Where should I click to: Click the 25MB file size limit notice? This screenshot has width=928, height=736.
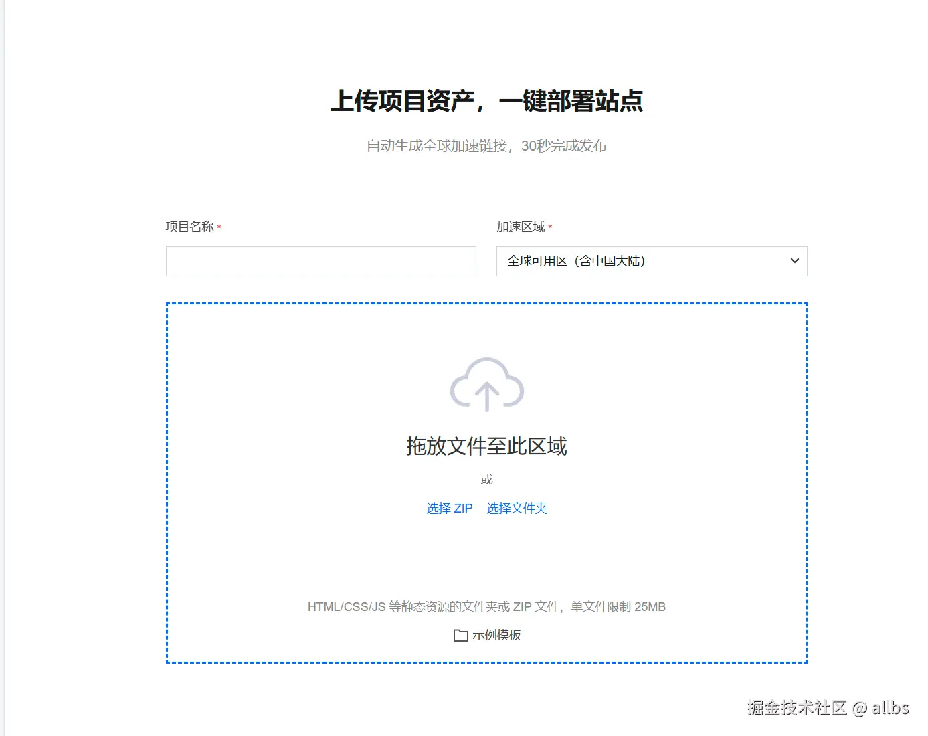point(486,607)
